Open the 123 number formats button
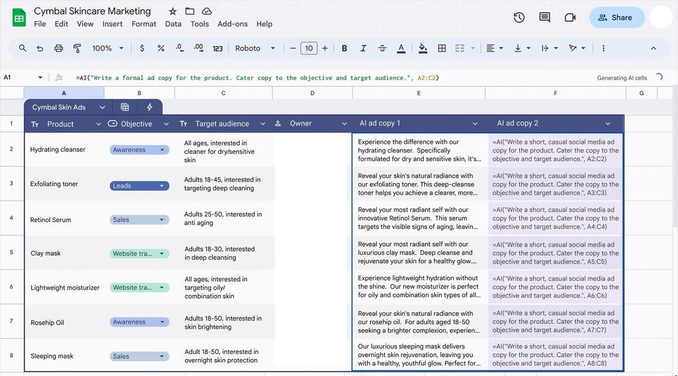This screenshot has height=376, width=678. point(218,48)
